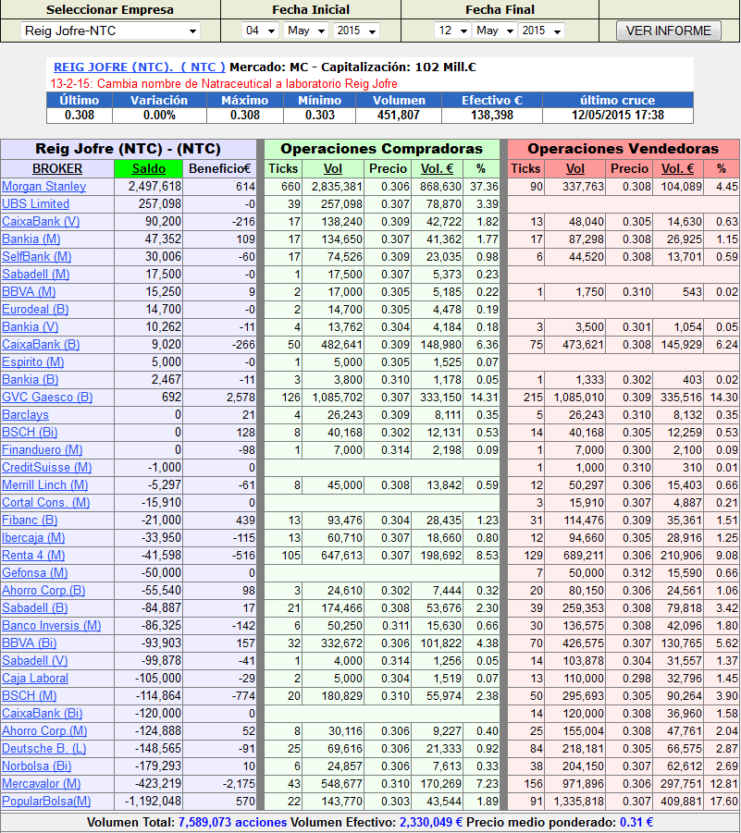The height and width of the screenshot is (833, 741).
Task: Select the Merrill Linch (M) broker link
Action: 44,484
